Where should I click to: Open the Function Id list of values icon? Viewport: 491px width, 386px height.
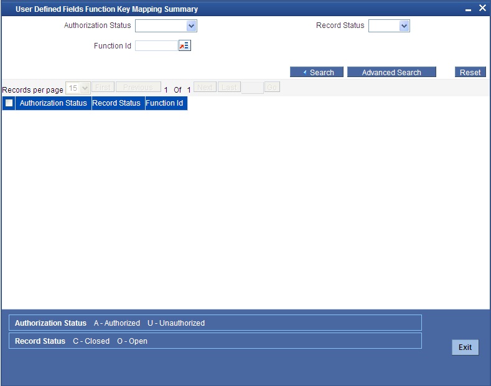coord(185,45)
